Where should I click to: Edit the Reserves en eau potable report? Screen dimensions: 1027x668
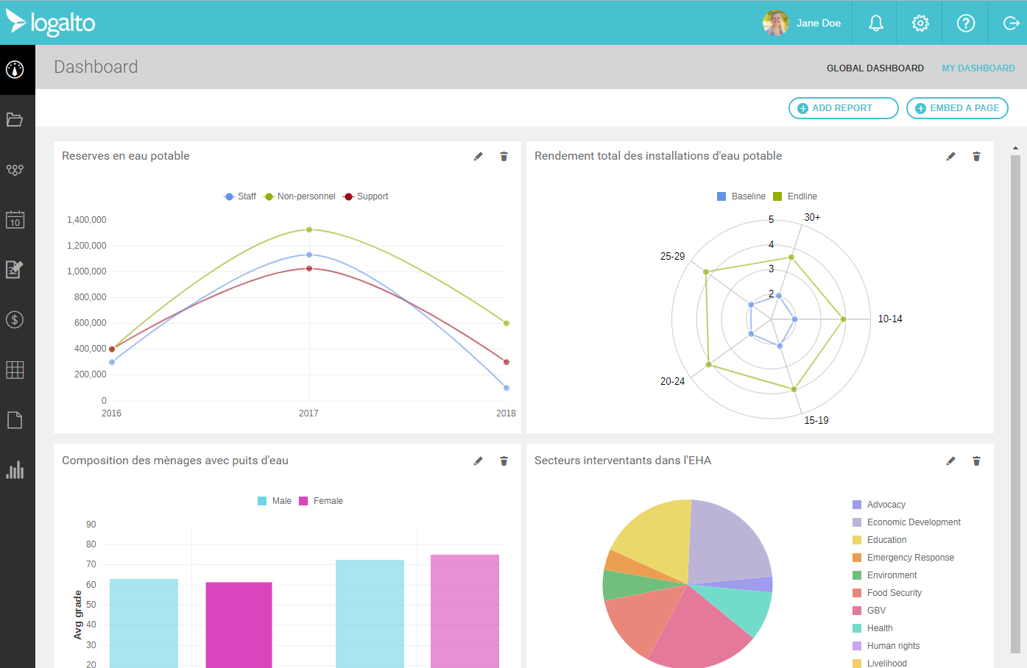tap(478, 156)
